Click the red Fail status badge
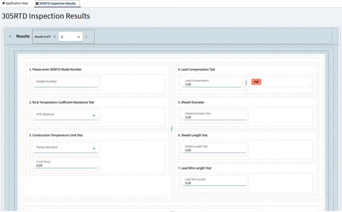This screenshot has height=212, width=342. pos(256,82)
